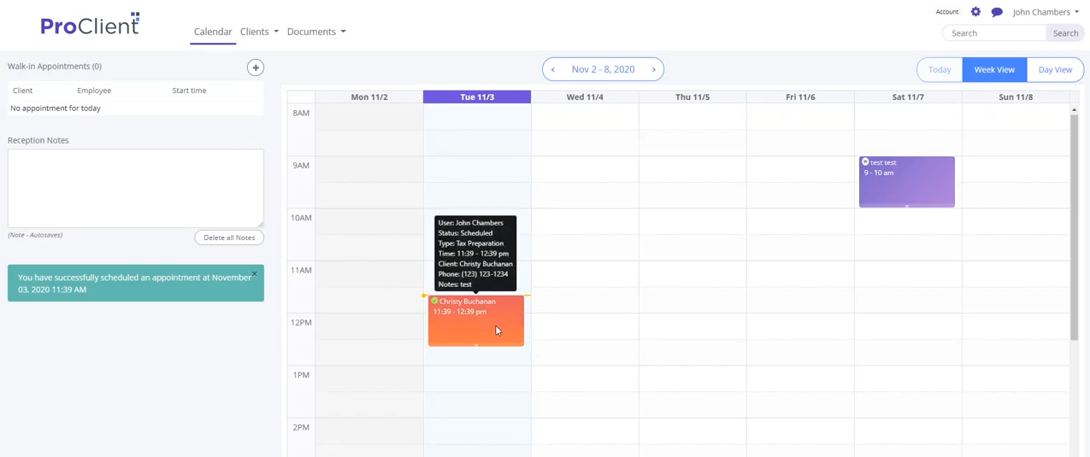
Task: Expand the Documents dropdown menu
Action: point(316,32)
